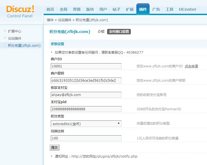
Task: Click the hint 1元人民币可兑换的积分数量
Action: click(x=158, y=138)
